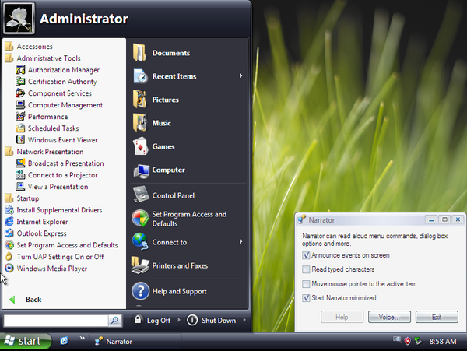467x351 pixels.
Task: Click the taskbar clock showing 8:58 AM
Action: (443, 342)
